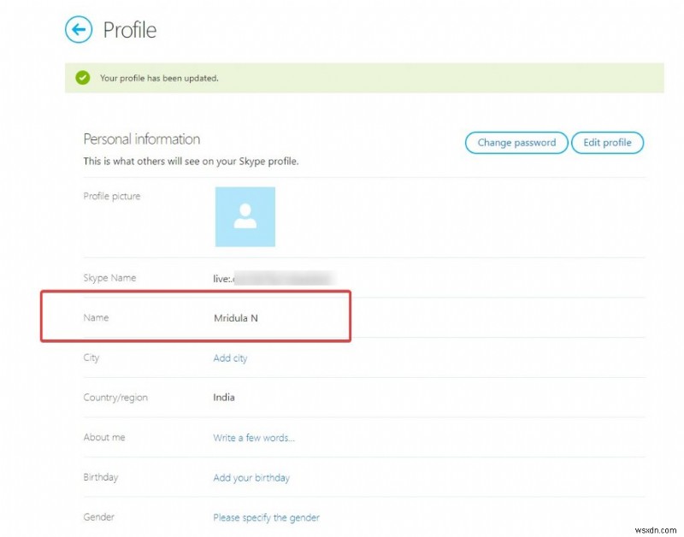Screen dimensions: 684x537
Task: Click the Birthday row label
Action: click(x=100, y=478)
